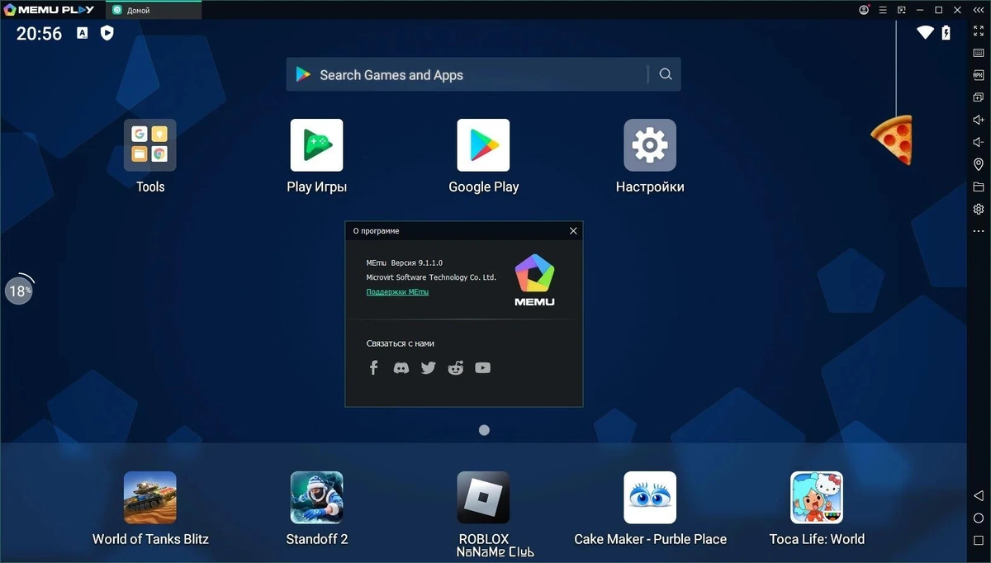Click the Связаться с нами heading
This screenshot has width=991, height=563.
point(400,343)
